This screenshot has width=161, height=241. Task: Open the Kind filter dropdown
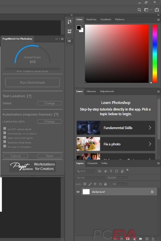coord(86,171)
